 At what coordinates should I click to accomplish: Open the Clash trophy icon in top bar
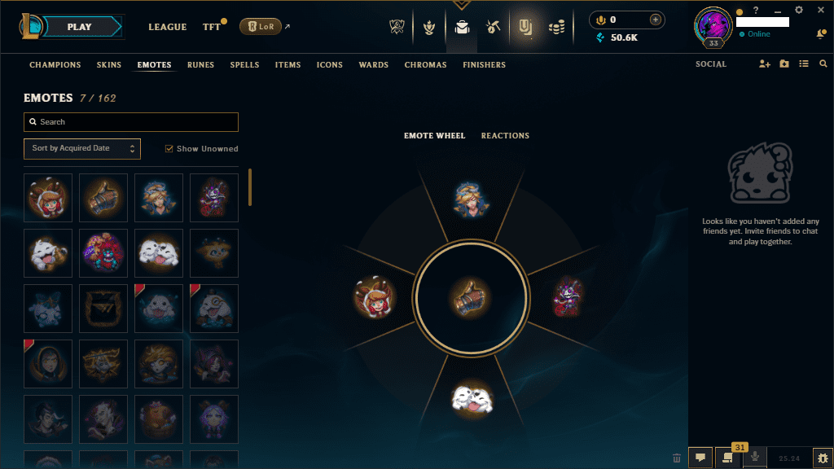point(397,27)
